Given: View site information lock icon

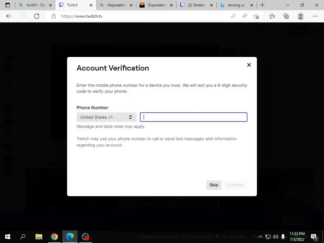Looking at the screenshot, I should tap(54, 16).
